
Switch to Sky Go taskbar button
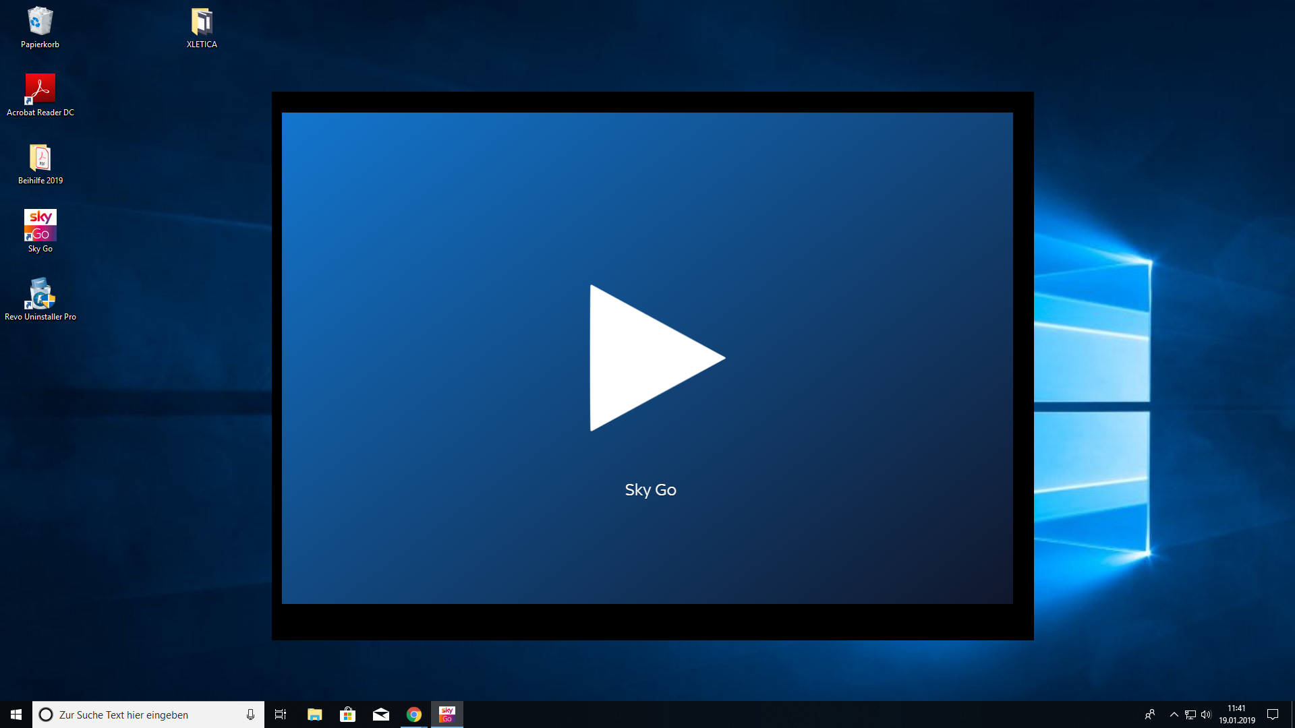point(447,715)
